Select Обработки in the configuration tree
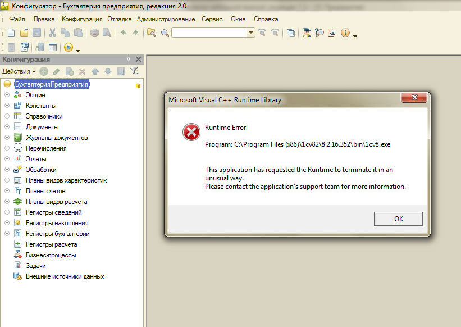Image resolution: width=461 pixels, height=327 pixels. tap(41, 170)
